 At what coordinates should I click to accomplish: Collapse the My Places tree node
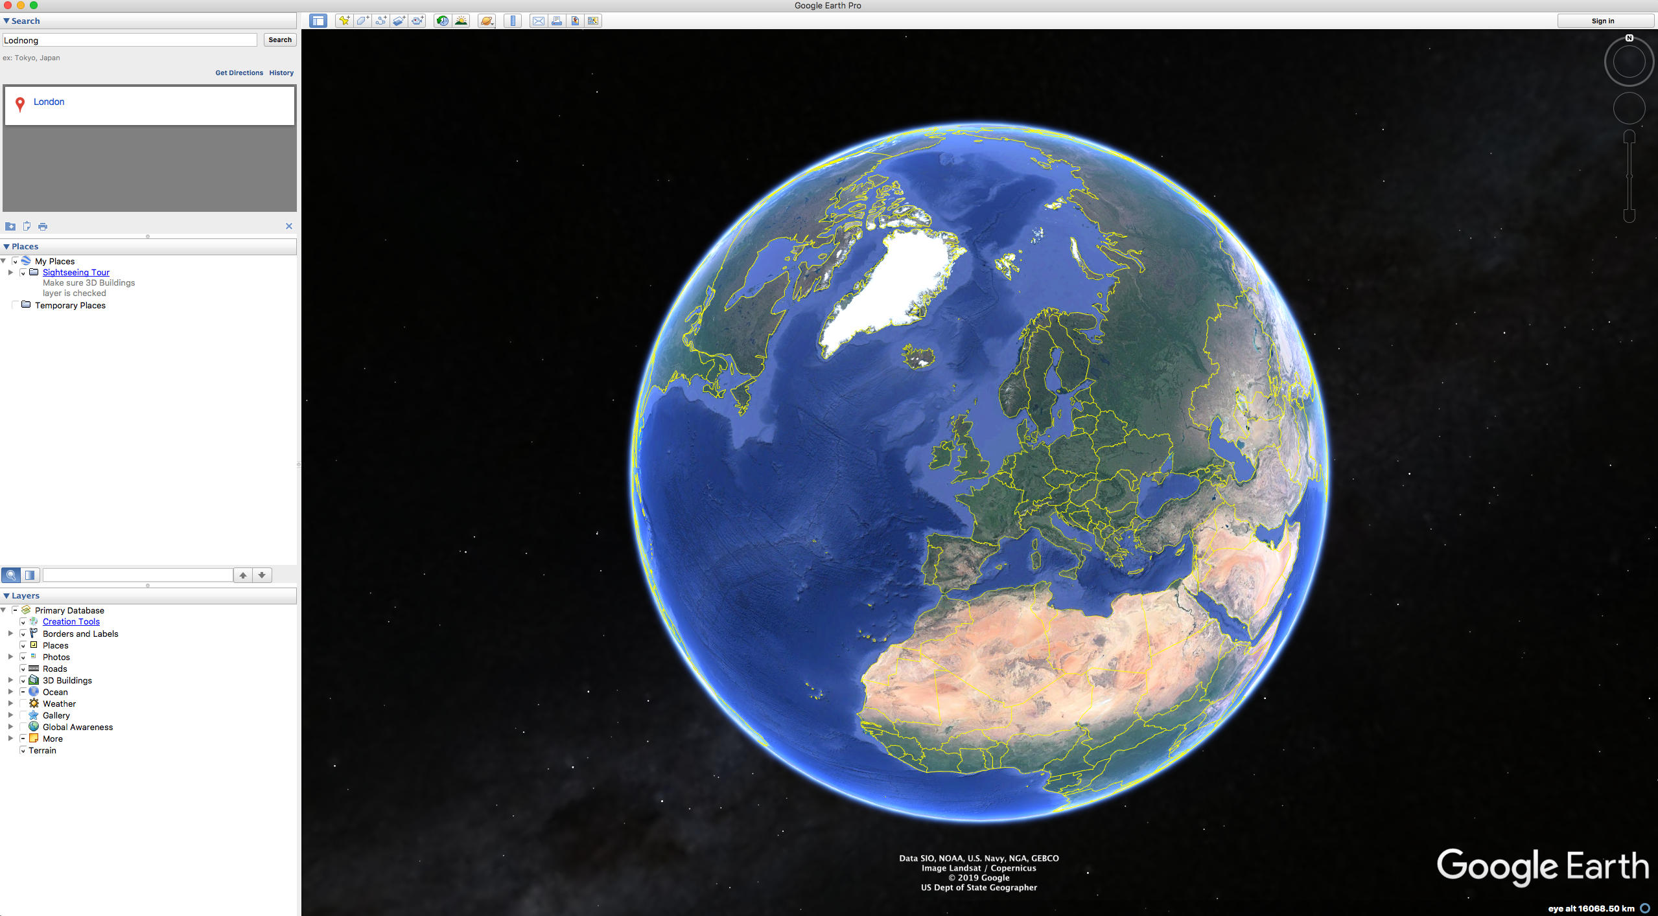(3, 261)
